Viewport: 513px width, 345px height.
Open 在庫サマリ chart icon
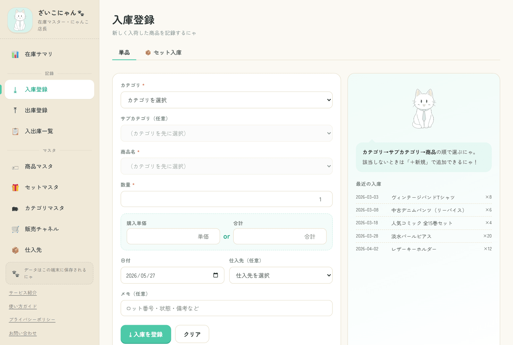click(15, 54)
